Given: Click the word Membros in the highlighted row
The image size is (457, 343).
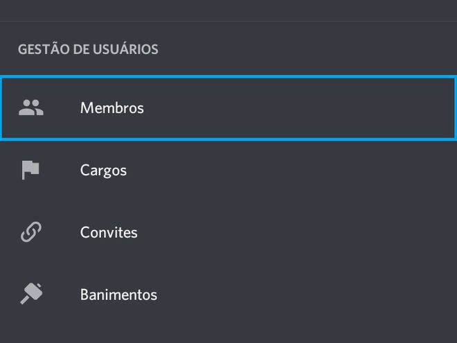Looking at the screenshot, I should click(112, 108).
